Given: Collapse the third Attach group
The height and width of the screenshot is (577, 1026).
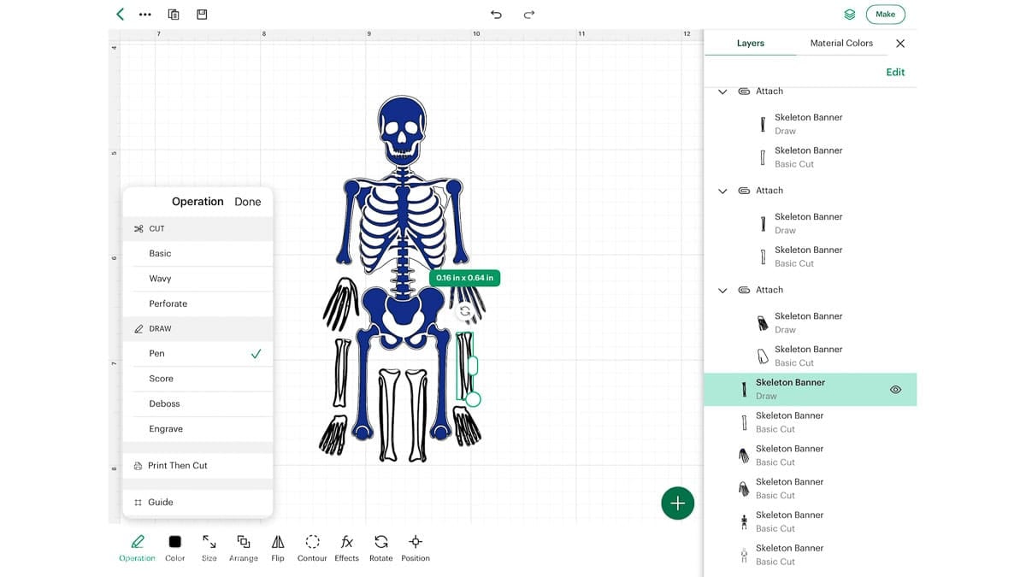Looking at the screenshot, I should 722,291.
